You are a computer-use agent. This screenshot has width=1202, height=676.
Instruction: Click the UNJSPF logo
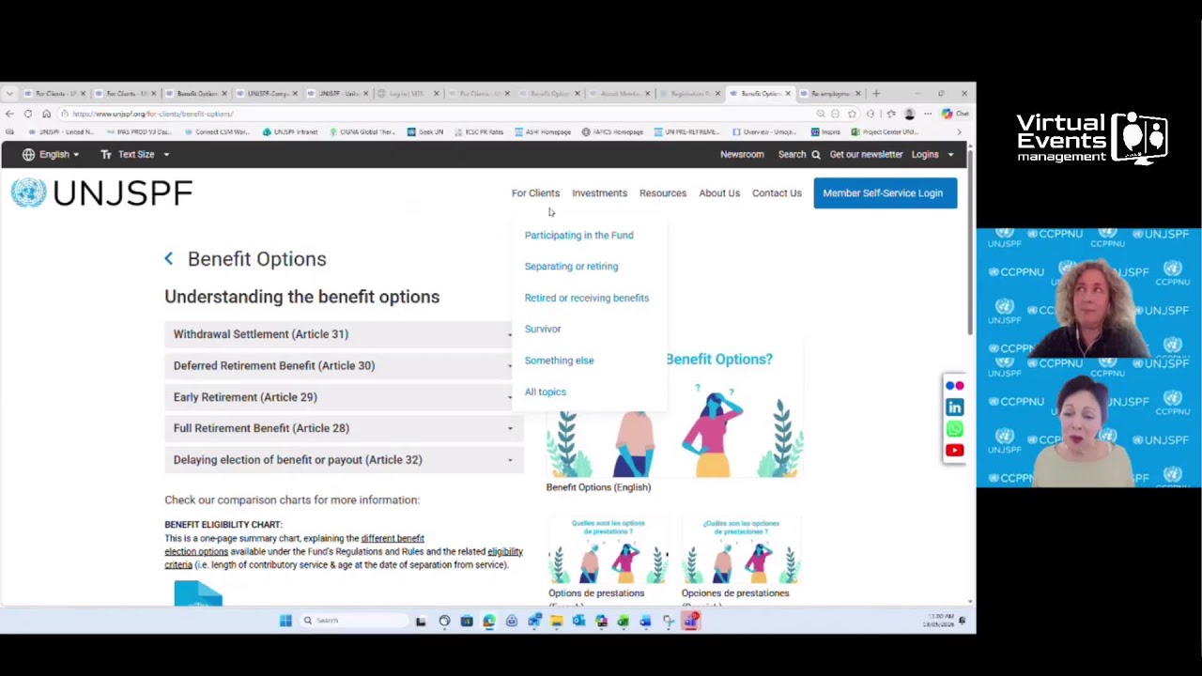(x=101, y=192)
